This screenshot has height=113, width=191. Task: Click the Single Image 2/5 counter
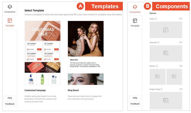[181, 89]
